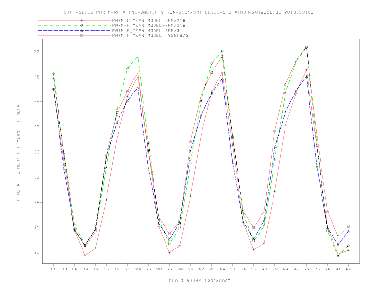Click x-axis tick label 60
The height and width of the screenshot is (293, 380).
264,269
